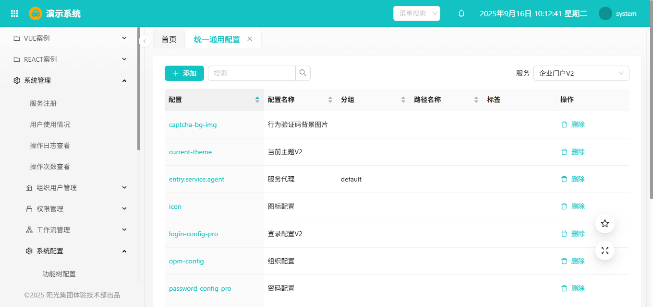Sort table by 配置 column
653x307 pixels.
click(x=257, y=100)
